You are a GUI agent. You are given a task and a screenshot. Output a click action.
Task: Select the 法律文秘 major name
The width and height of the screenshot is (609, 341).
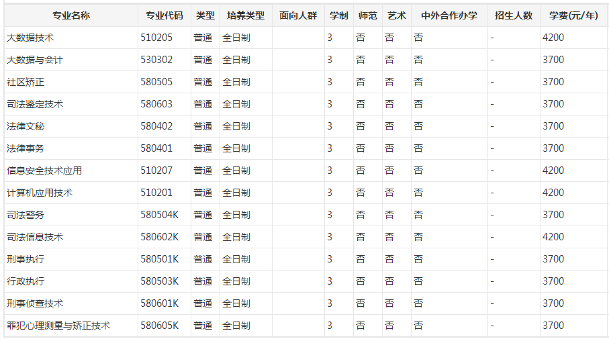click(26, 126)
